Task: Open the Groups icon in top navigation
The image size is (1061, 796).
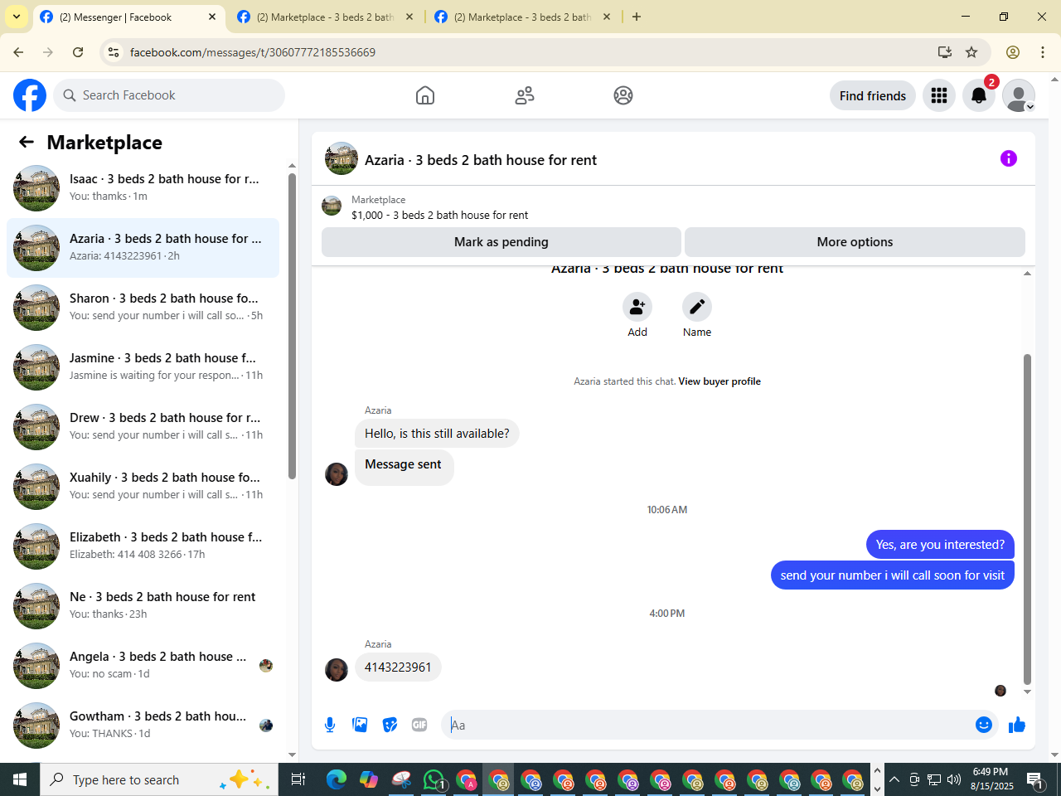Action: [623, 95]
